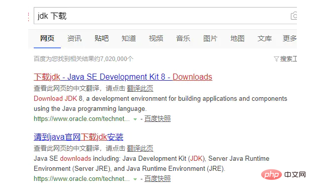Go to the 知道 tab
The image size is (311, 191).
point(129,38)
